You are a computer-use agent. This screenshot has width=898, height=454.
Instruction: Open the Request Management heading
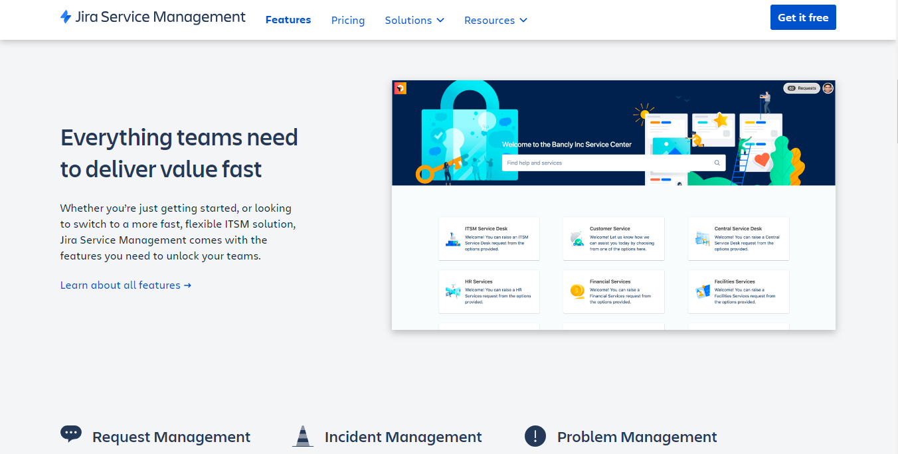coord(171,437)
